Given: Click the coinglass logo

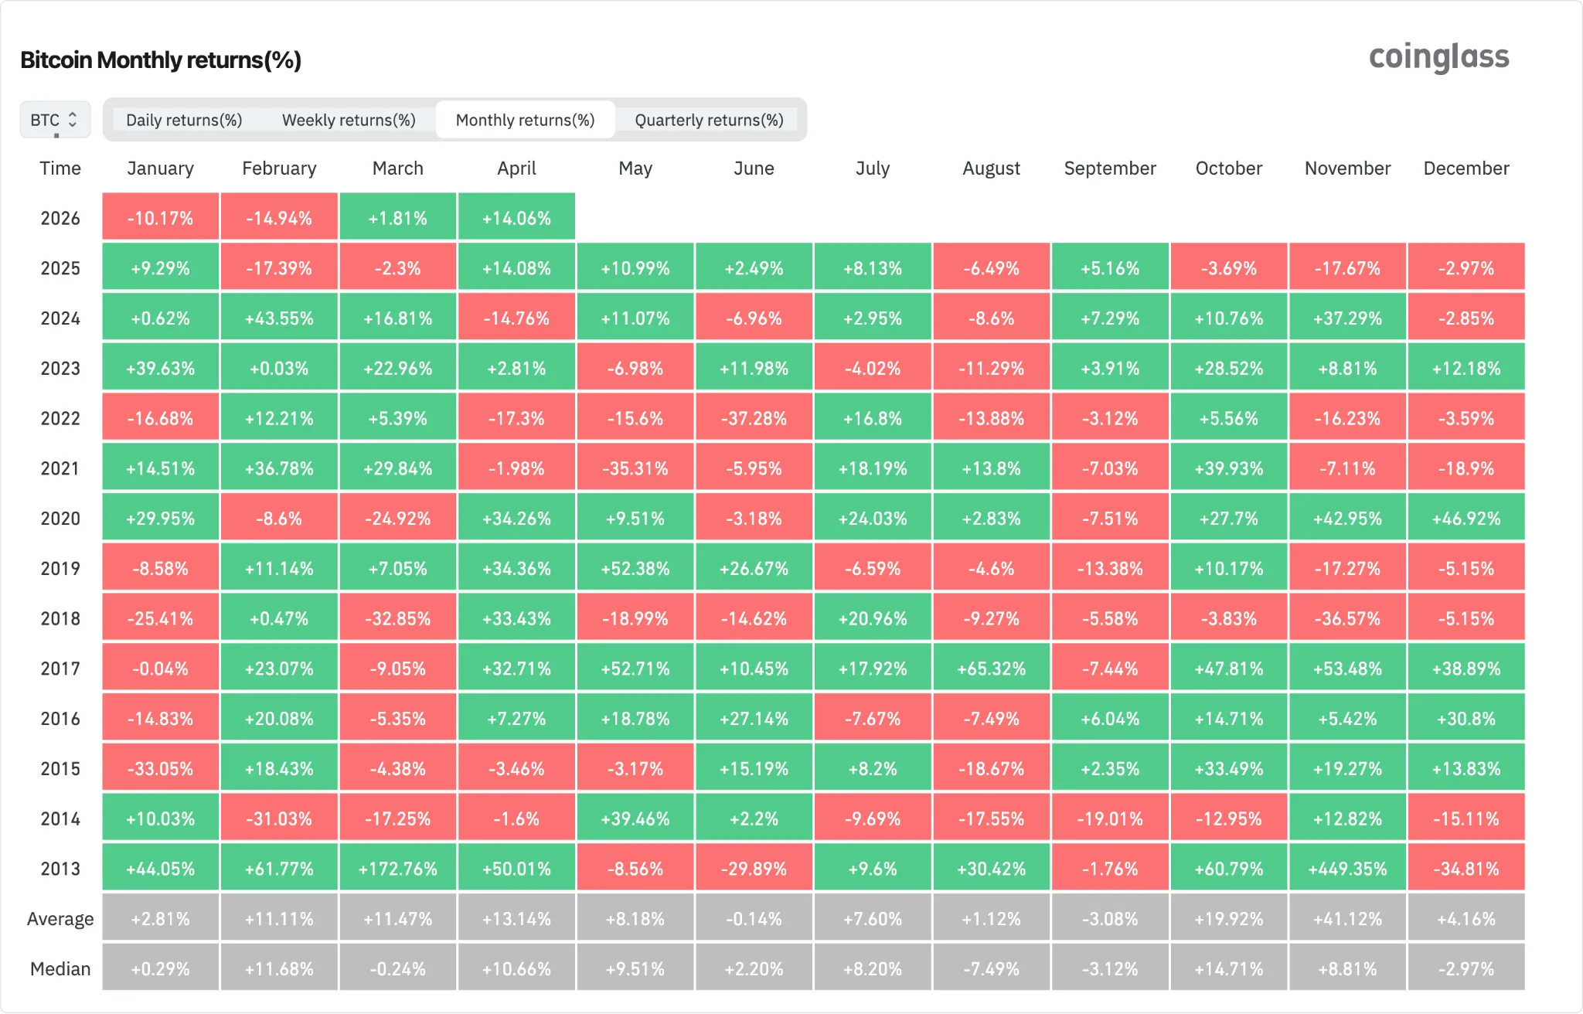Looking at the screenshot, I should [x=1439, y=57].
